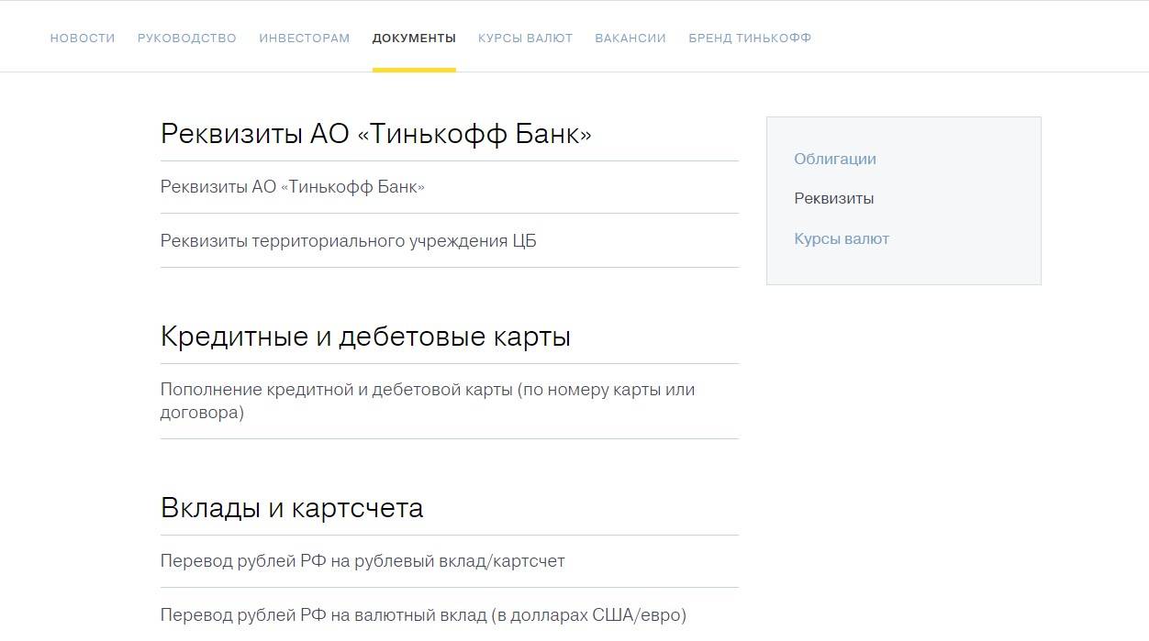Open Перевод рублей РФ на валютный вклад

[x=423, y=614]
